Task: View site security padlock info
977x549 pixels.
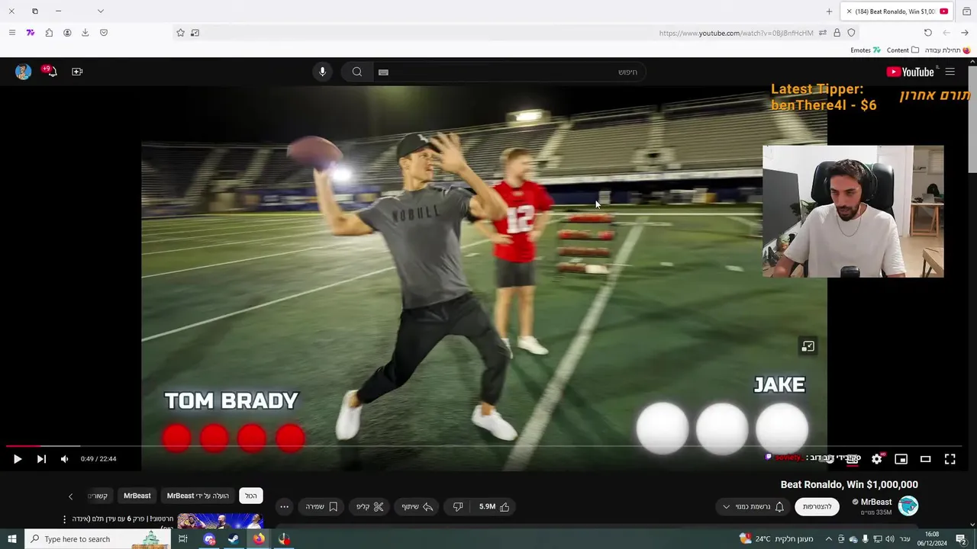Action: 837,33
